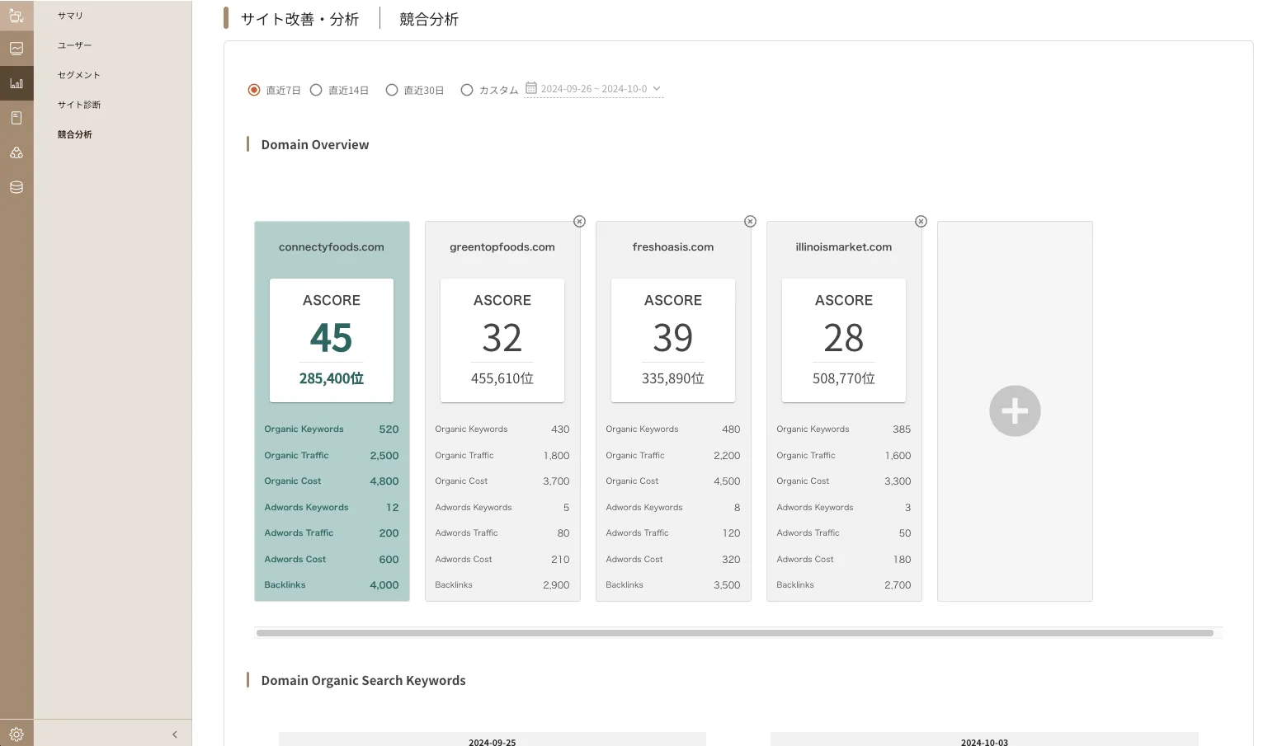This screenshot has width=1268, height=746.
Task: Click the 335,890位 rank value
Action: 673,378
